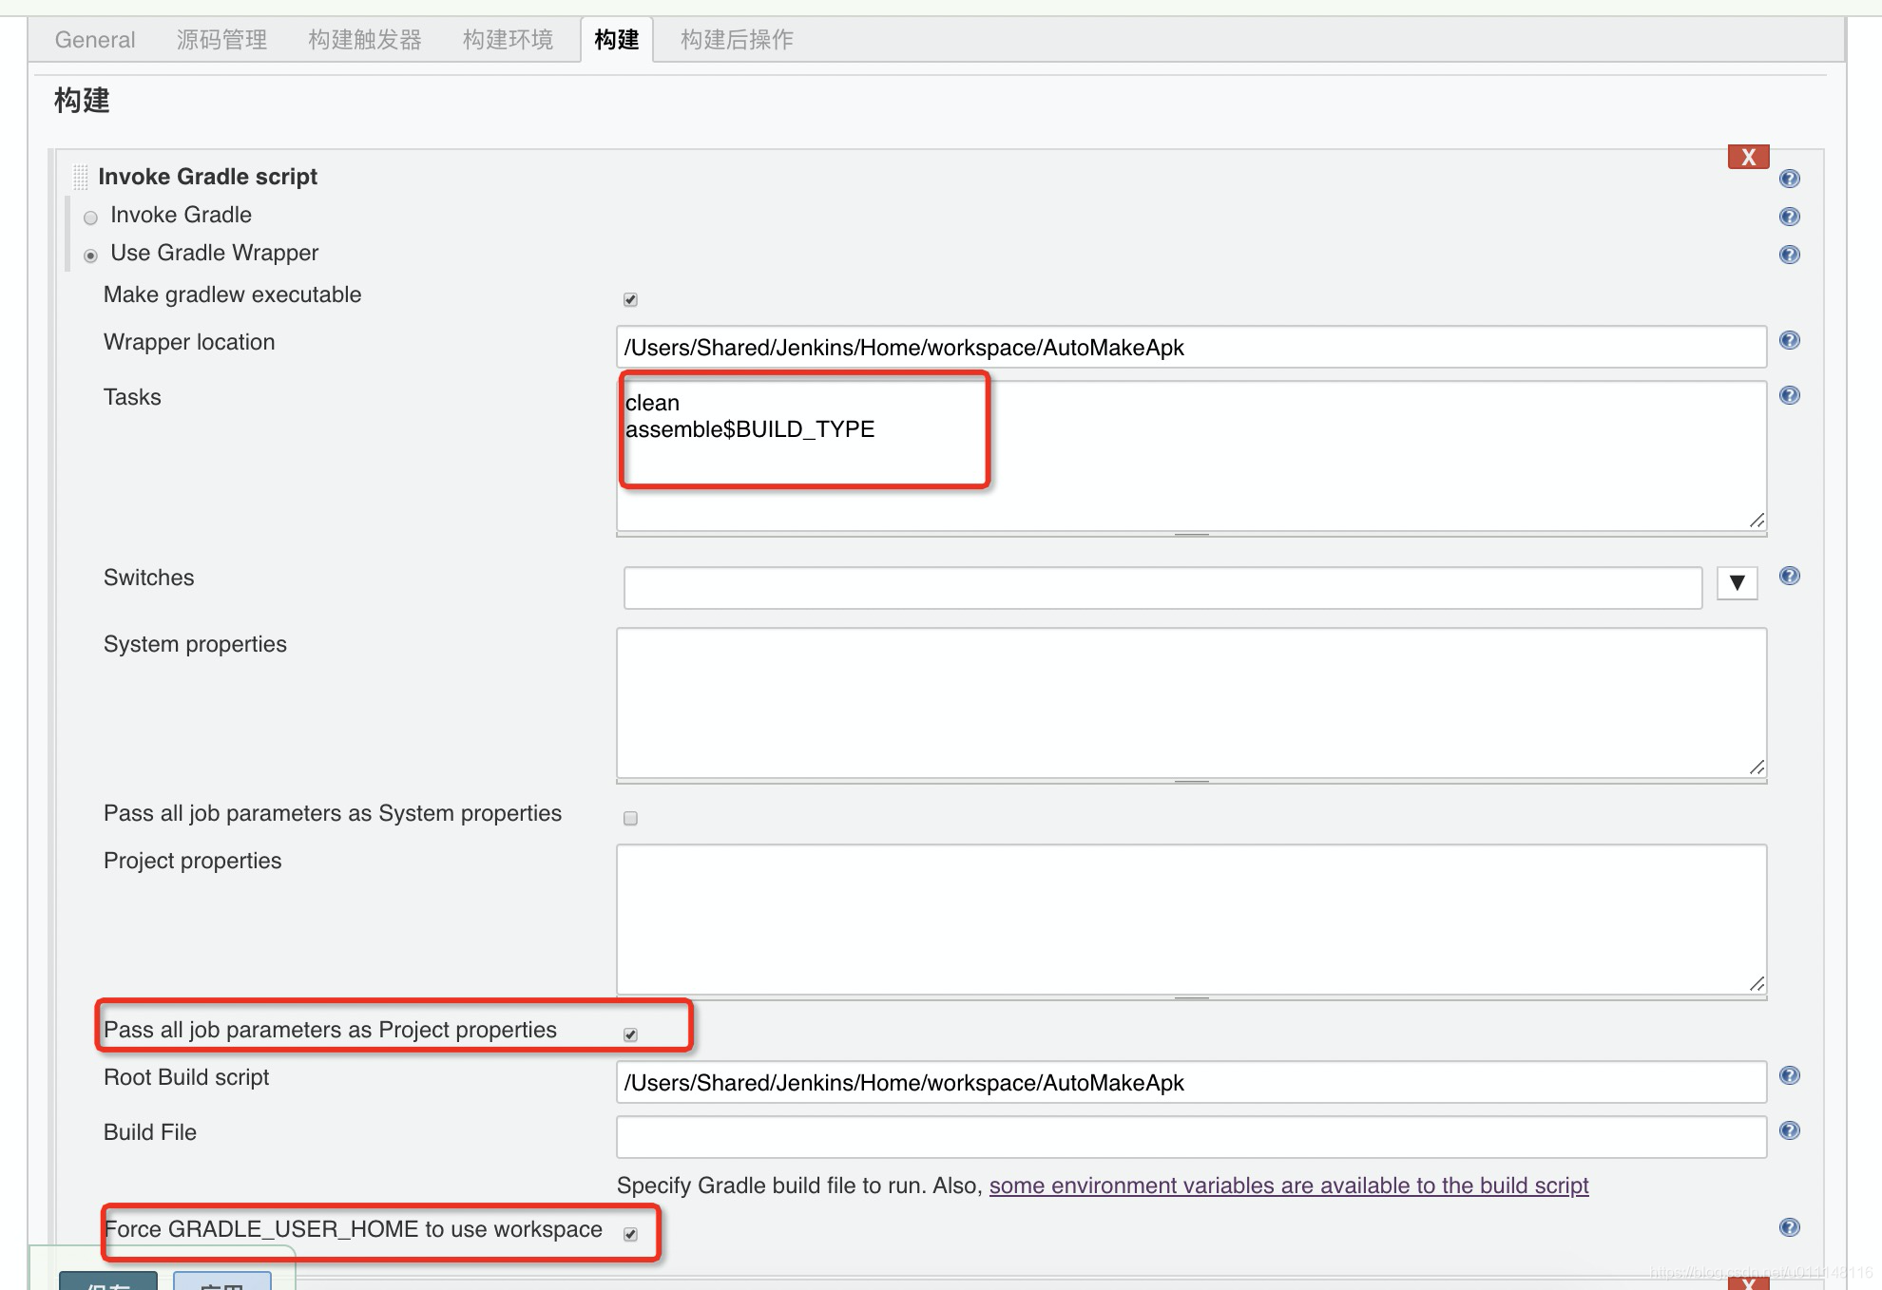
Task: Switch to the 构建后操作 tab
Action: (737, 40)
